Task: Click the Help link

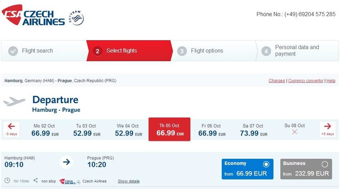Action: coord(331,81)
